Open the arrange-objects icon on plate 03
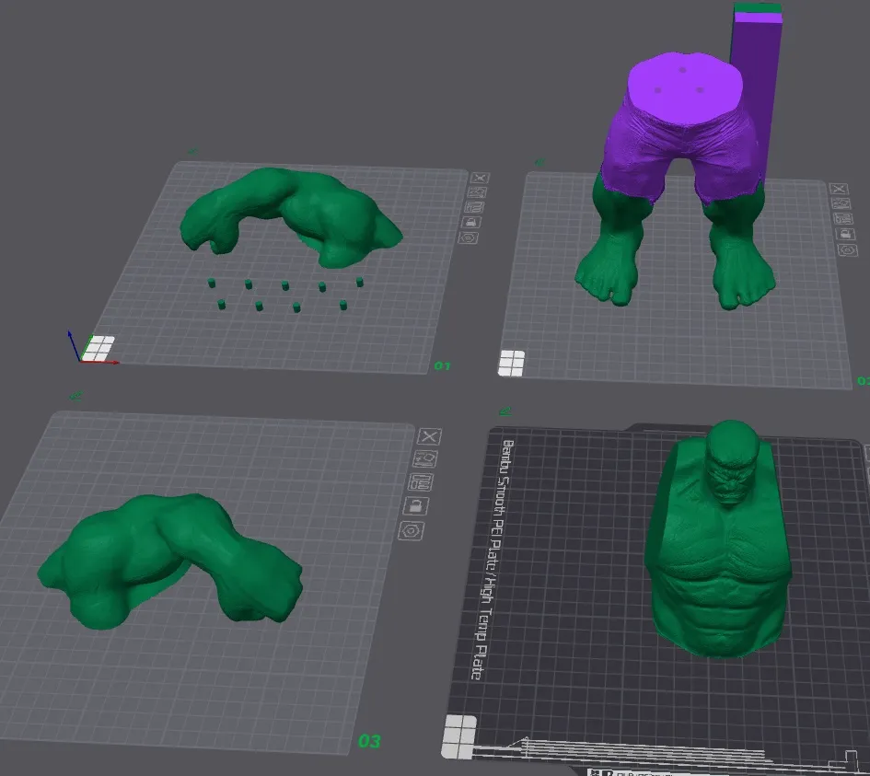The image size is (870, 776). (x=422, y=481)
